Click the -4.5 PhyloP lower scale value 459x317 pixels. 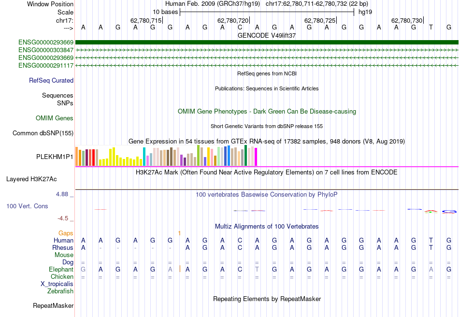point(63,218)
